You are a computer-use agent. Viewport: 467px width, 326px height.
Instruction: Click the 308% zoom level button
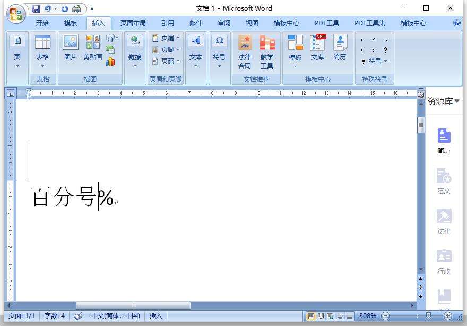(368, 316)
